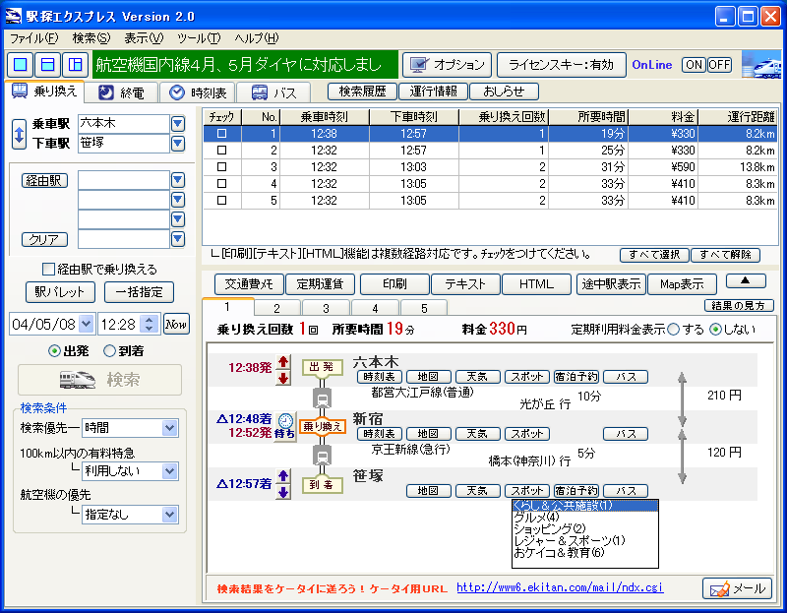Collapse results list with triangle button
The width and height of the screenshot is (787, 613).
click(x=746, y=281)
